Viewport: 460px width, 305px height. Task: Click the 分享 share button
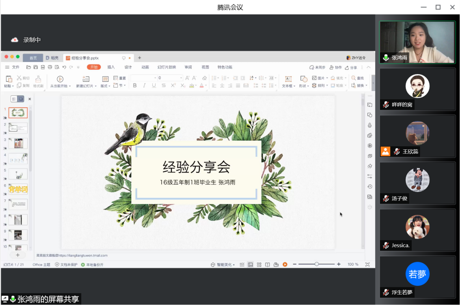(352, 67)
